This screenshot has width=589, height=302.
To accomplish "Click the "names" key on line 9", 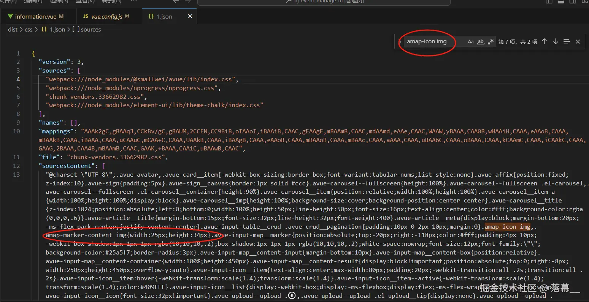I will coord(51,122).
